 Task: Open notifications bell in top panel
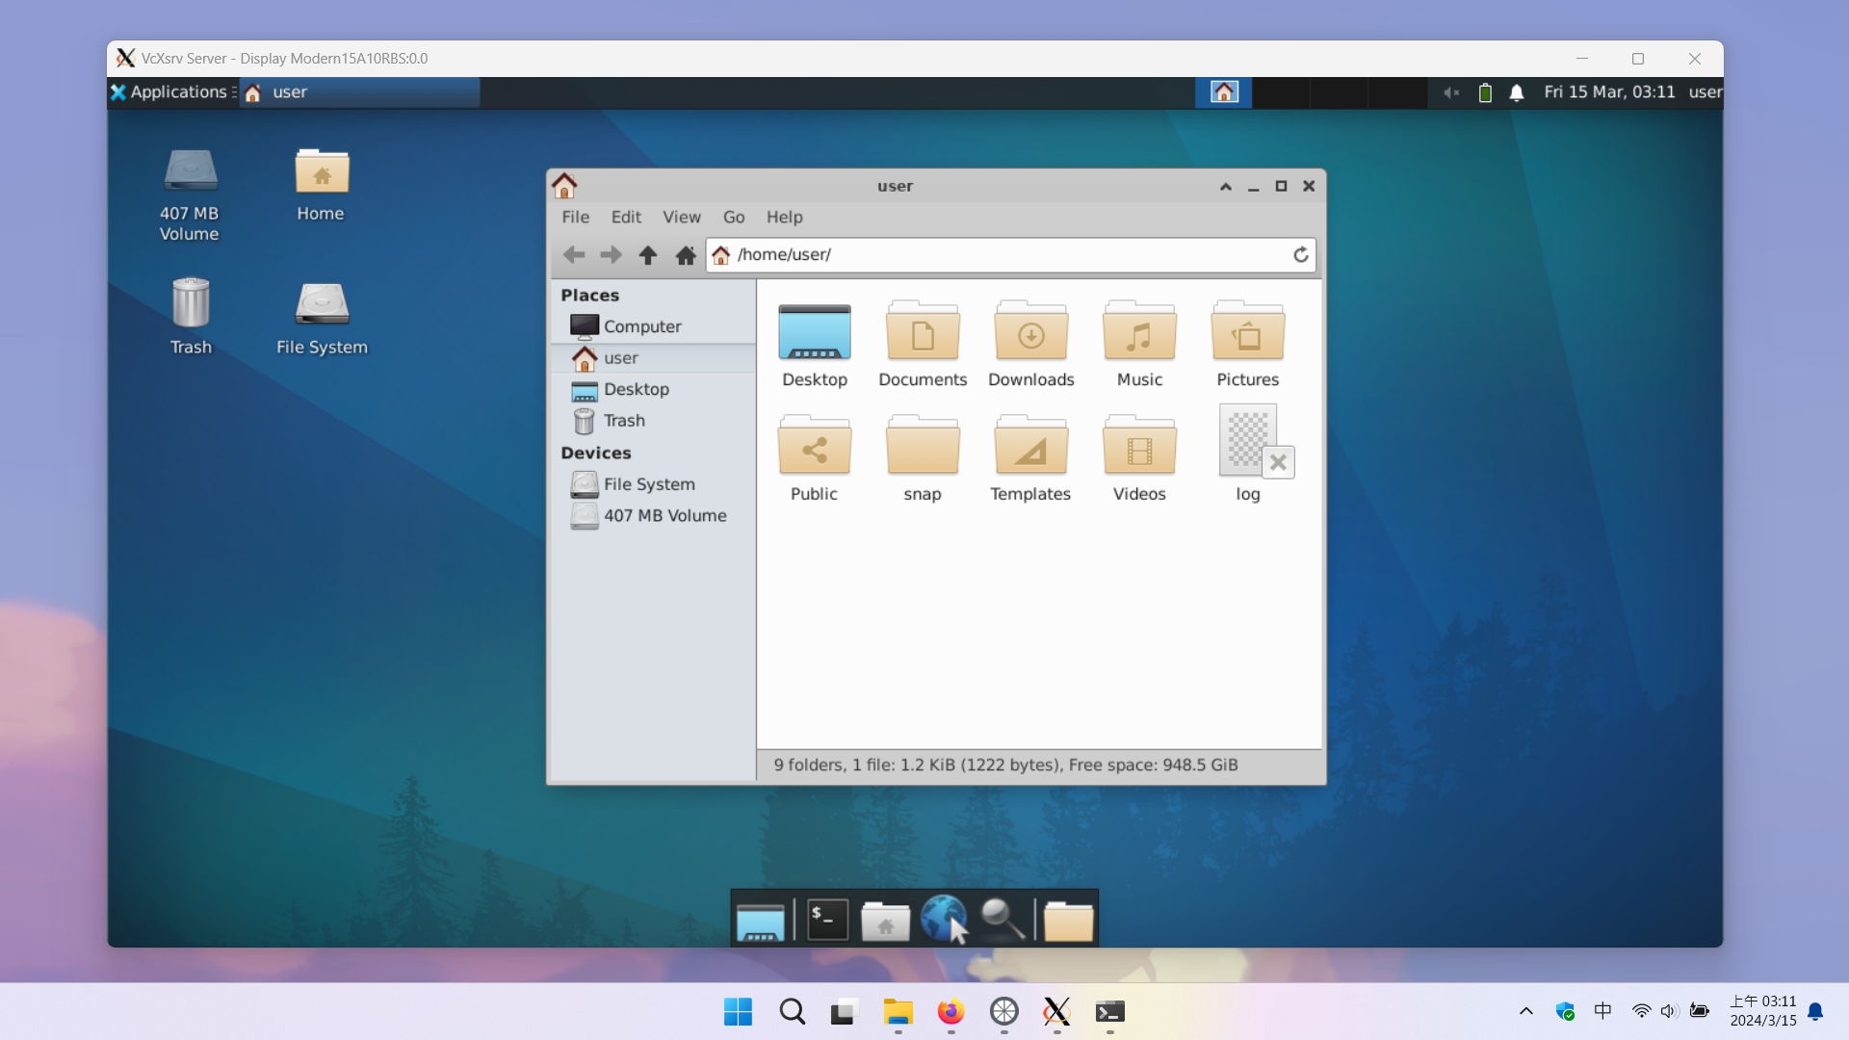pos(1517,92)
